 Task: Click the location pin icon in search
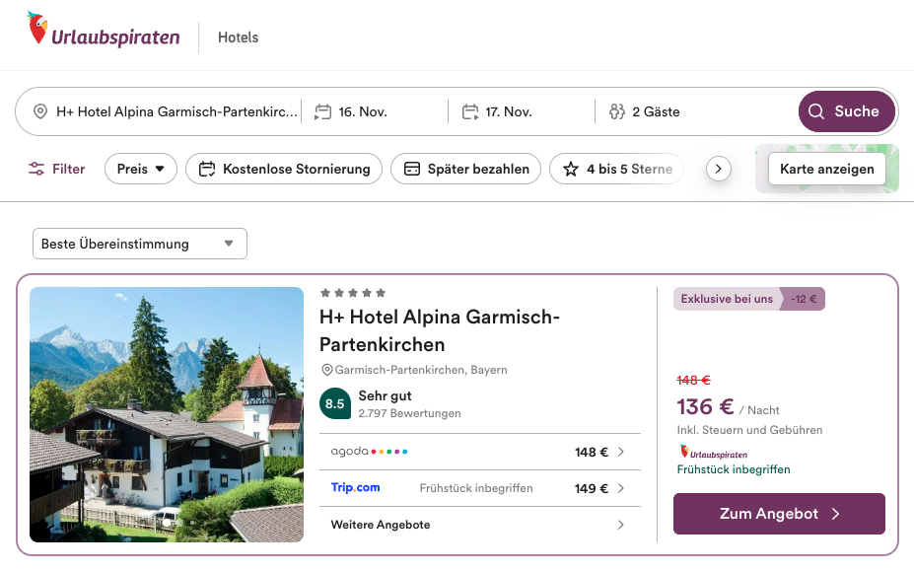coord(40,111)
